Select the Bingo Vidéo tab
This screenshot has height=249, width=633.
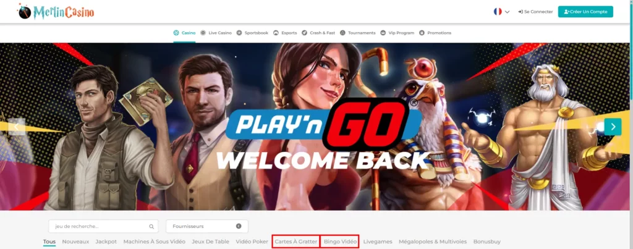pyautogui.click(x=340, y=242)
